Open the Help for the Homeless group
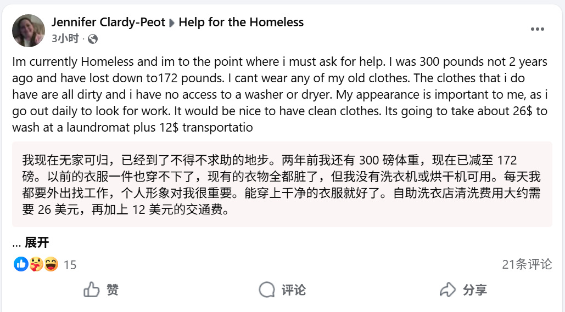The height and width of the screenshot is (312, 565). (x=241, y=22)
